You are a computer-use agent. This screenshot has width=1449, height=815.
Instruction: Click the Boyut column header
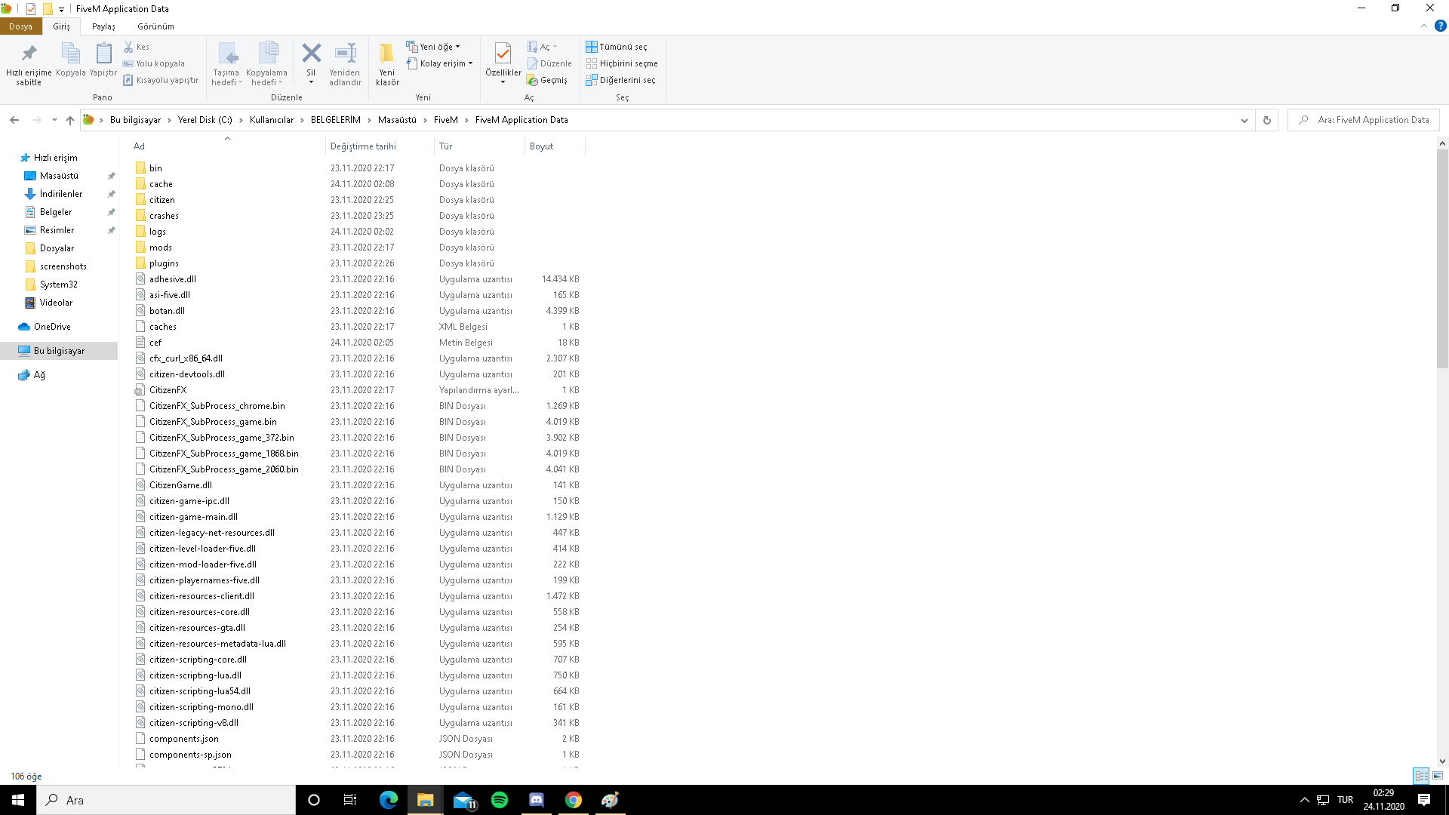point(541,146)
